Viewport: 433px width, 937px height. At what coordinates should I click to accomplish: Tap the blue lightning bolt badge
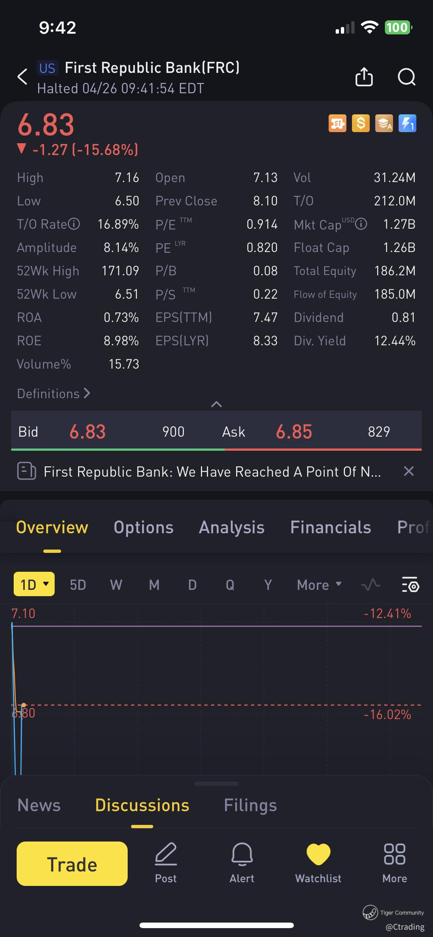coord(407,124)
